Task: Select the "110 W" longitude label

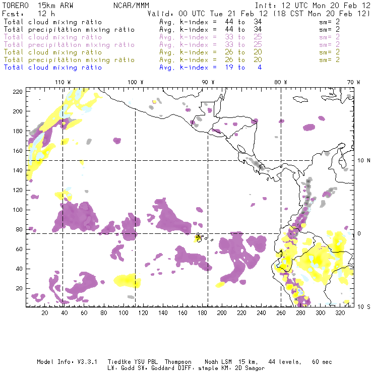Action: coord(63,82)
